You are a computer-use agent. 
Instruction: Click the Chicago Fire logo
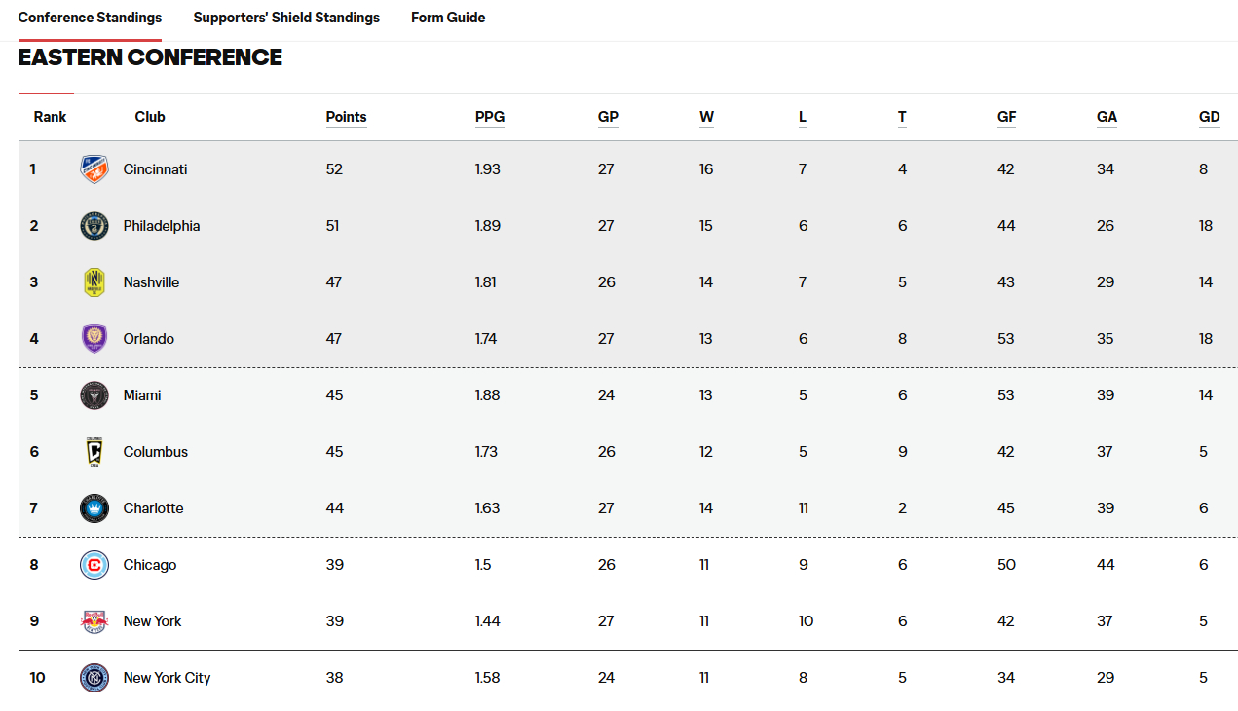pyautogui.click(x=94, y=565)
